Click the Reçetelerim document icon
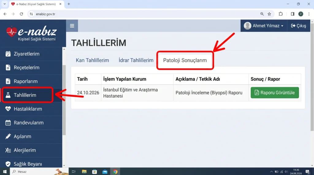The width and height of the screenshot is (314, 175). (x=8, y=68)
